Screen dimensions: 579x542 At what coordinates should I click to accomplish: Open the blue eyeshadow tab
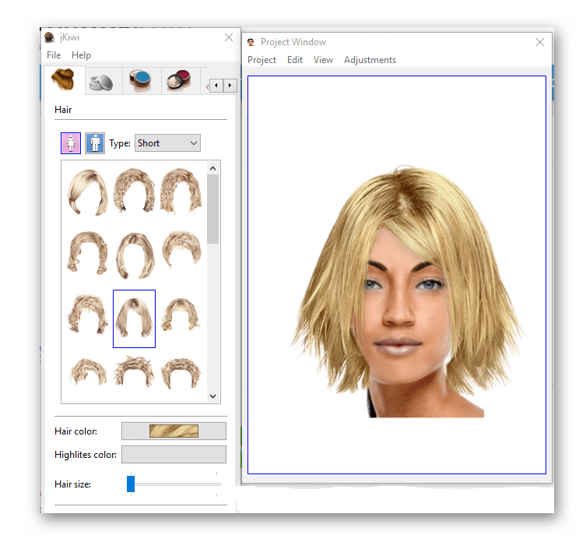click(141, 81)
